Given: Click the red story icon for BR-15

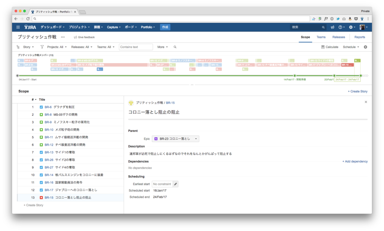Looking at the screenshot, I should (x=41, y=198).
